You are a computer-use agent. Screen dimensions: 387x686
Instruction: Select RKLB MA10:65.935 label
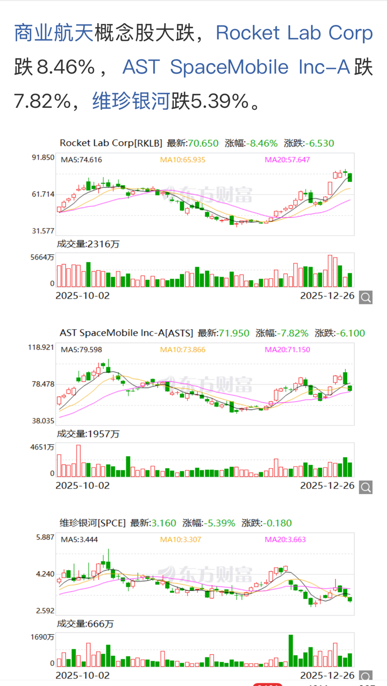183,160
